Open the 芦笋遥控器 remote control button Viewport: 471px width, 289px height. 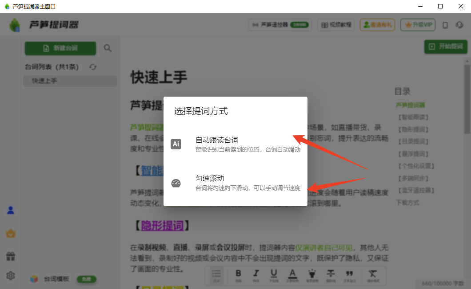click(280, 25)
